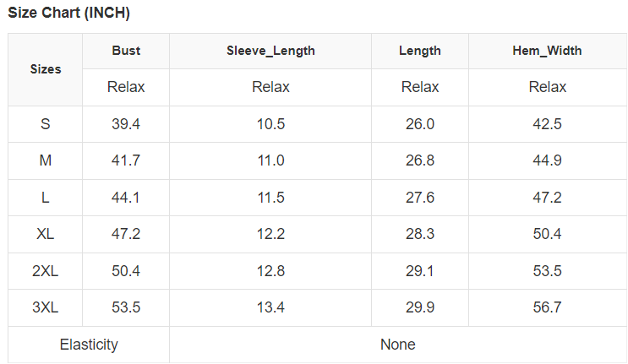
Task: Click the Relax label under Sleeve_Length
Action: (270, 87)
